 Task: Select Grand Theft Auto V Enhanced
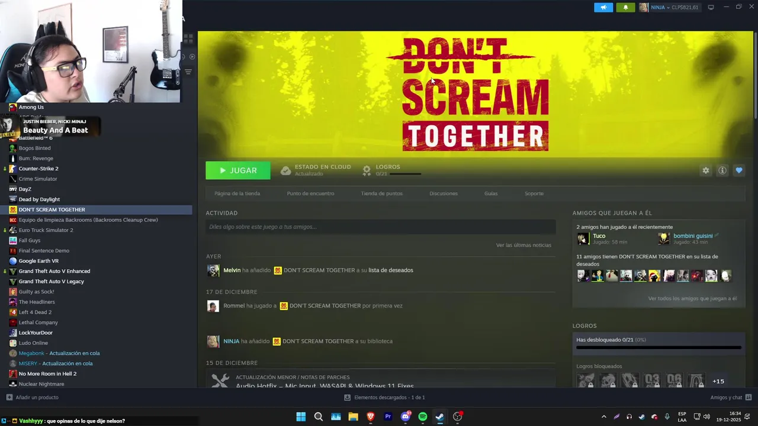click(54, 271)
